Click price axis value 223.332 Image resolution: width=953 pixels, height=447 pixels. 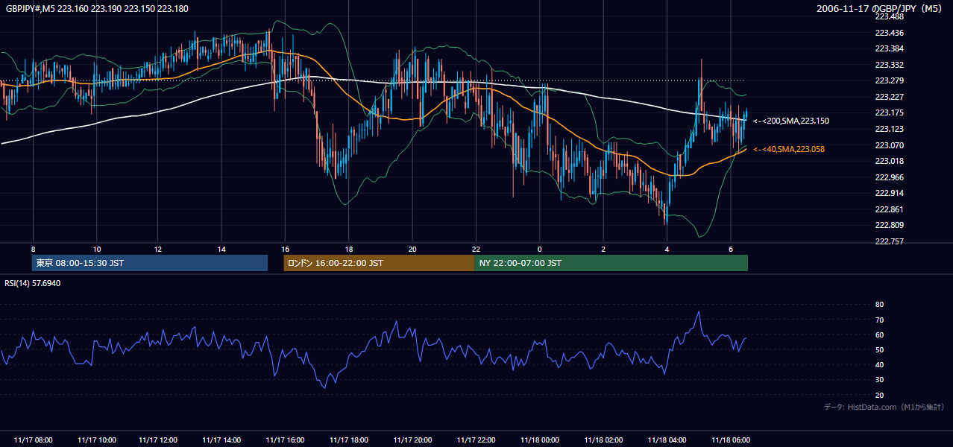coord(890,65)
